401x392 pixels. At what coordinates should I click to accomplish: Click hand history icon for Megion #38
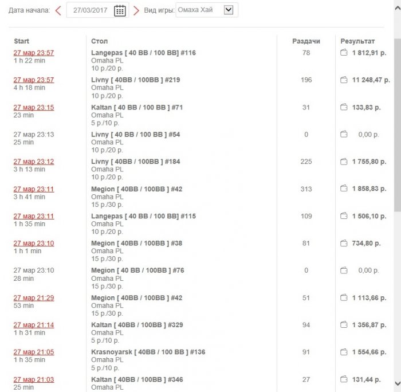[x=344, y=244]
